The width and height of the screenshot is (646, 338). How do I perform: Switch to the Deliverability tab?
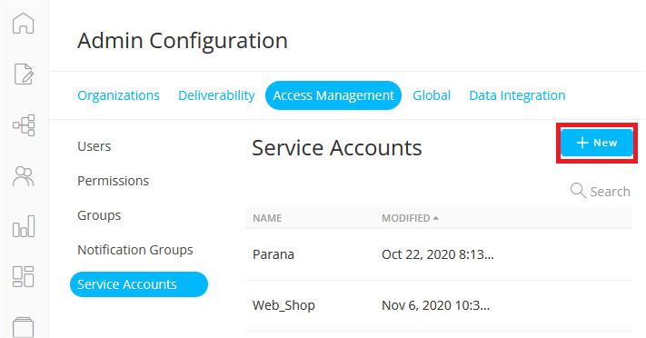click(x=217, y=95)
